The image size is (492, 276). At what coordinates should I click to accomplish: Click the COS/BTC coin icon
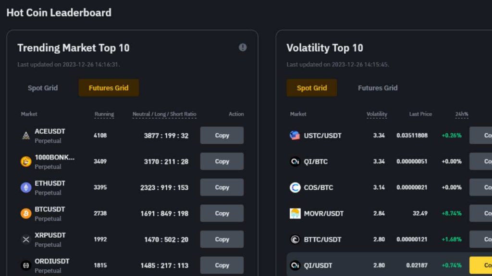pyautogui.click(x=295, y=187)
